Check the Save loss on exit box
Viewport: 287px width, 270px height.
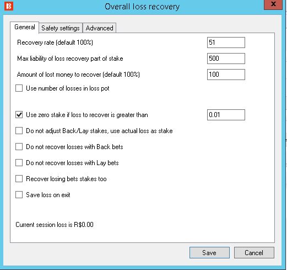pos(19,195)
